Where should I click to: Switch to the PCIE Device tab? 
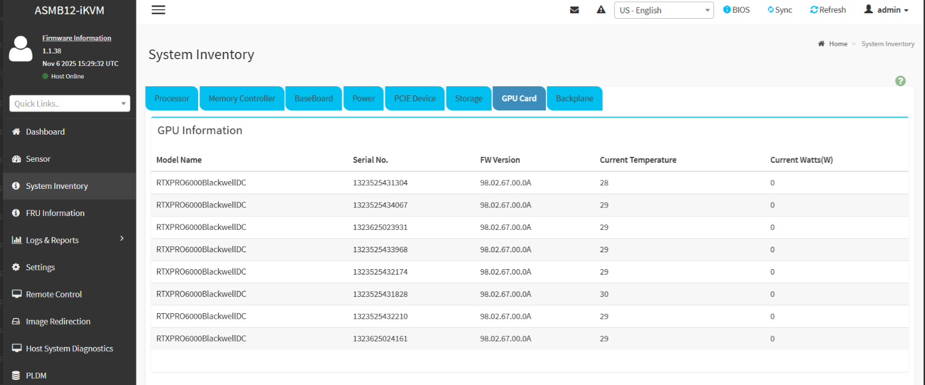click(415, 98)
